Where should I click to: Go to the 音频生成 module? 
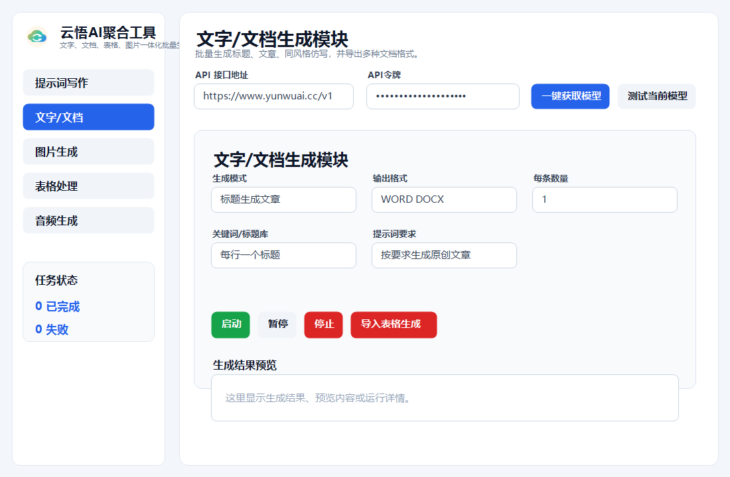pyautogui.click(x=88, y=221)
